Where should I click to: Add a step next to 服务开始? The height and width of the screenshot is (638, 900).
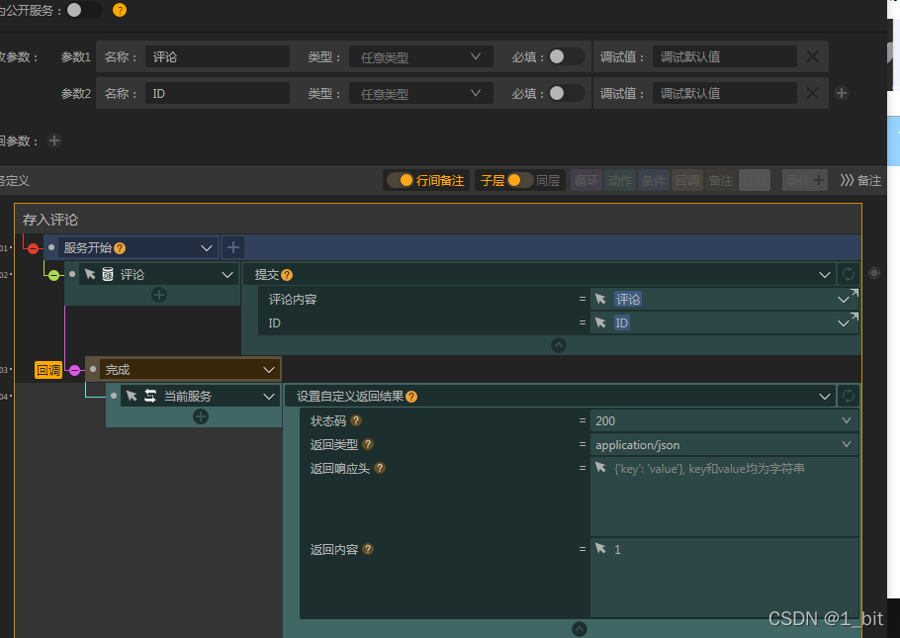(x=232, y=247)
